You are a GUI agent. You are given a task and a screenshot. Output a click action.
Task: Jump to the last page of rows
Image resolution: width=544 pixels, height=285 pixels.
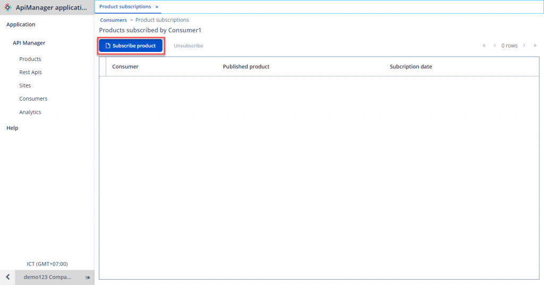(535, 46)
